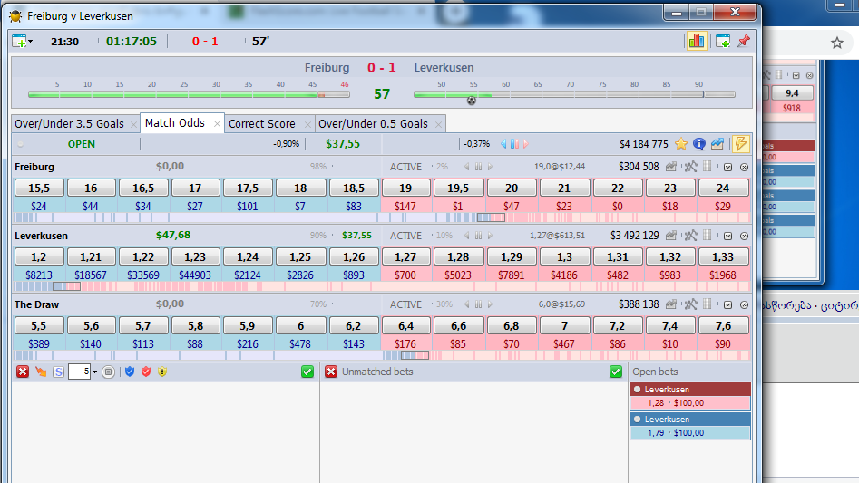Image resolution: width=859 pixels, height=483 pixels.
Task: Bookmark page with star in browser window
Action: [836, 43]
